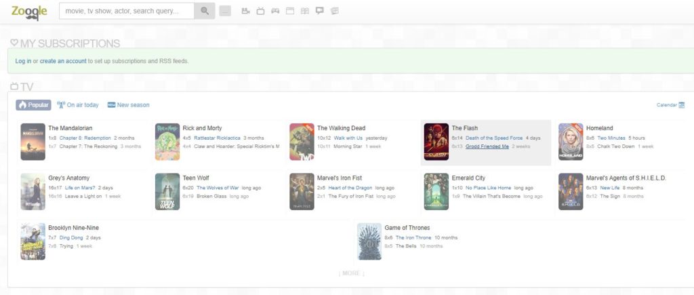Click the Log in link
The image size is (694, 295).
coord(23,61)
